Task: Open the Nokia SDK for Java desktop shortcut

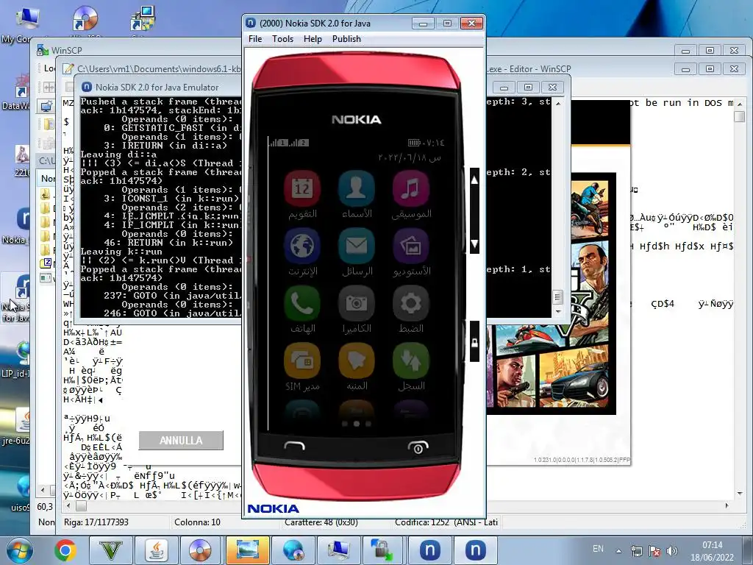Action: click(x=15, y=298)
